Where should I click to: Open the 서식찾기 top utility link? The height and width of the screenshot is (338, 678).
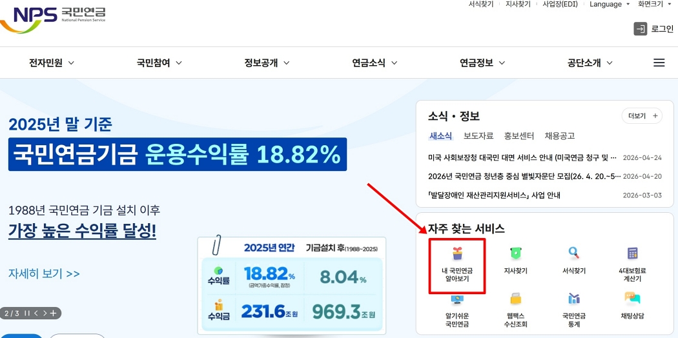[481, 5]
